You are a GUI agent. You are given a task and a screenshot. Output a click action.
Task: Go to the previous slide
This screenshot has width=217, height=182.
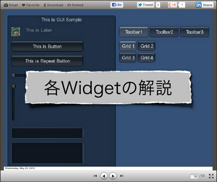tap(104, 176)
